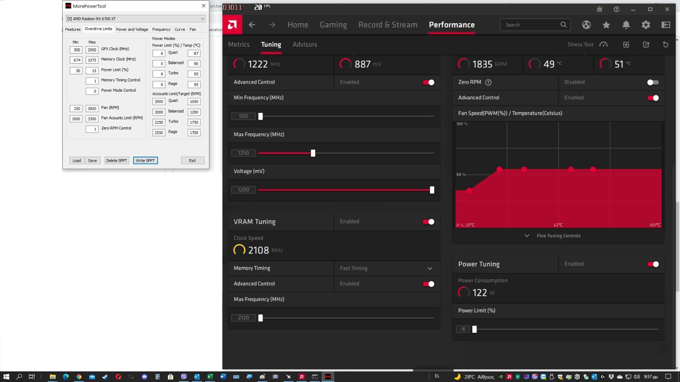This screenshot has height=382, width=680.
Task: Select Curve tab in MorePowerTool
Action: point(180,29)
